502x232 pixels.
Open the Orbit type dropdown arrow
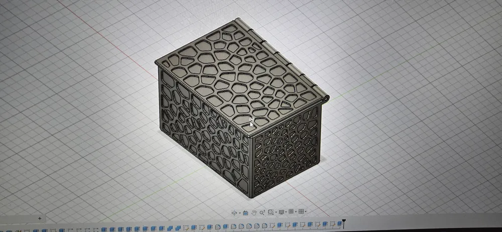click(240, 213)
